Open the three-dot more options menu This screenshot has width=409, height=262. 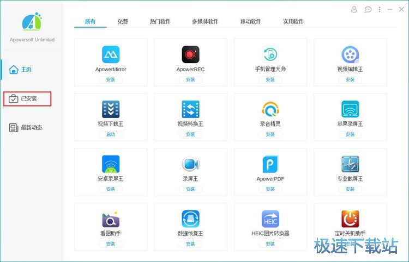[x=380, y=10]
